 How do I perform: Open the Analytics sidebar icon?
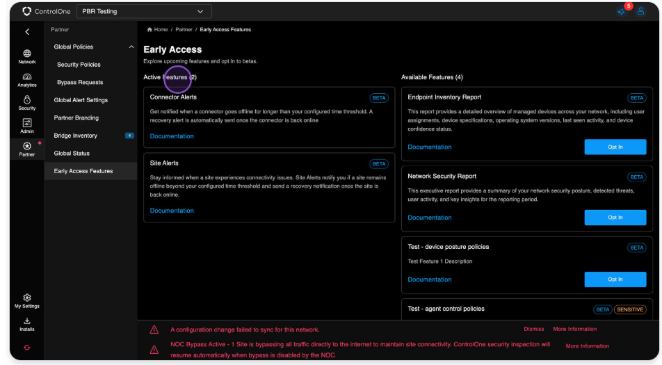(27, 79)
